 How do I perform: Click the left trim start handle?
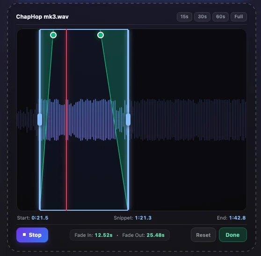pyautogui.click(x=40, y=120)
